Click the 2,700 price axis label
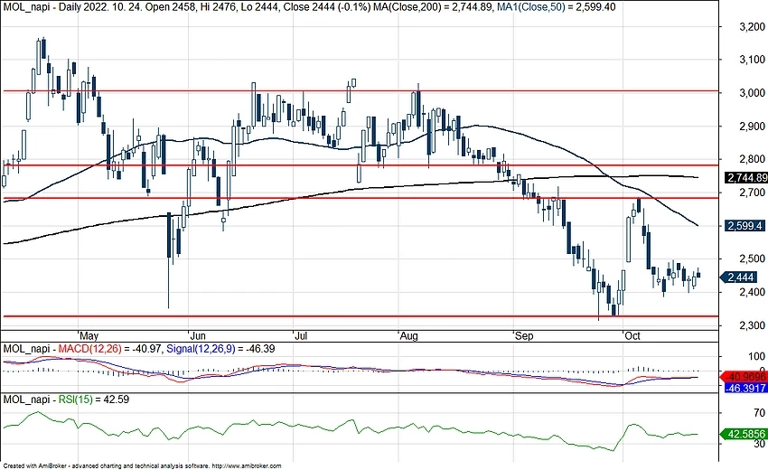This screenshot has width=768, height=470. click(752, 193)
